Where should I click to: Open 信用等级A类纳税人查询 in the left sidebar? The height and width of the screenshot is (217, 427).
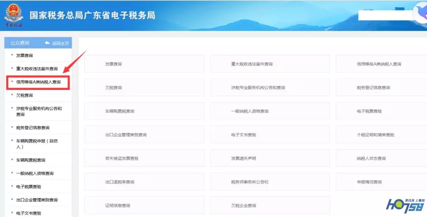38,82
